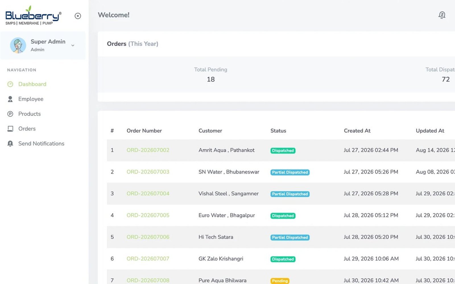Open Send Notifications page
Image resolution: width=455 pixels, height=284 pixels.
[x=41, y=143]
